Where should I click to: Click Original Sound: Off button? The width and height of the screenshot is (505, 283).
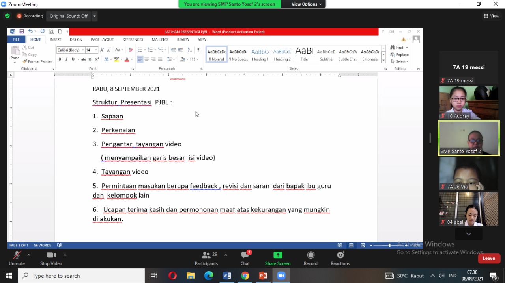tap(69, 16)
